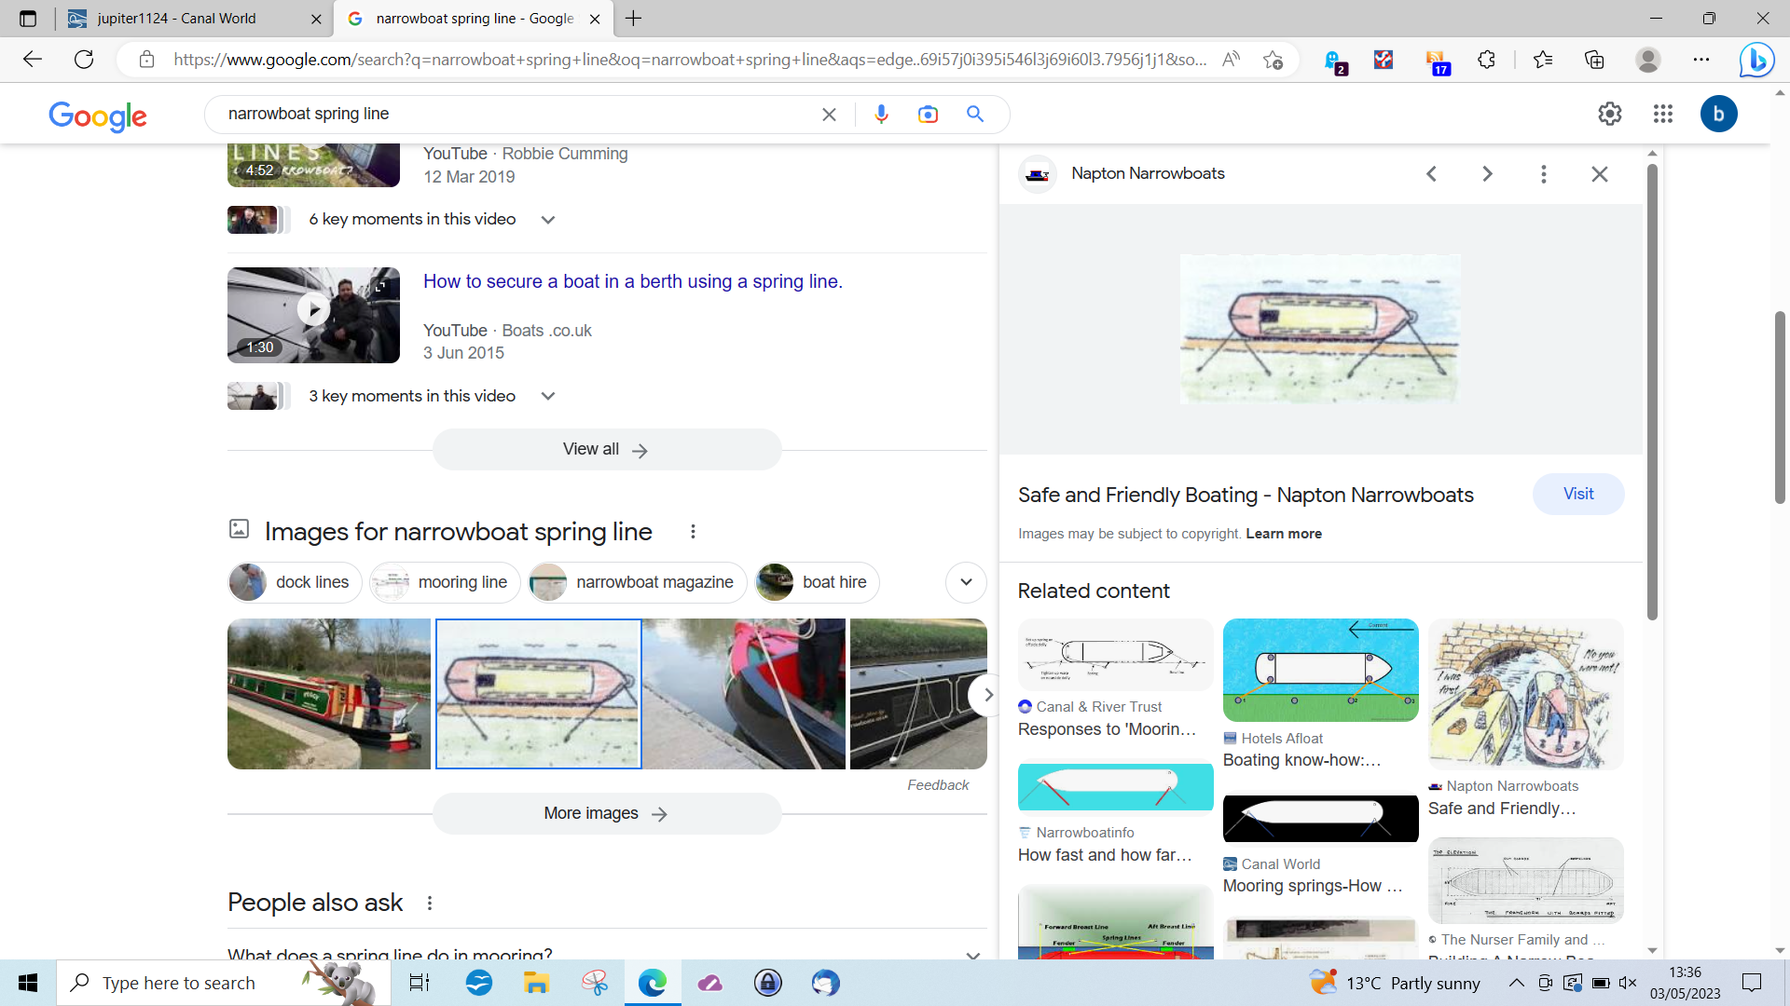
Task: Open File Explorer from the taskbar
Action: [536, 983]
